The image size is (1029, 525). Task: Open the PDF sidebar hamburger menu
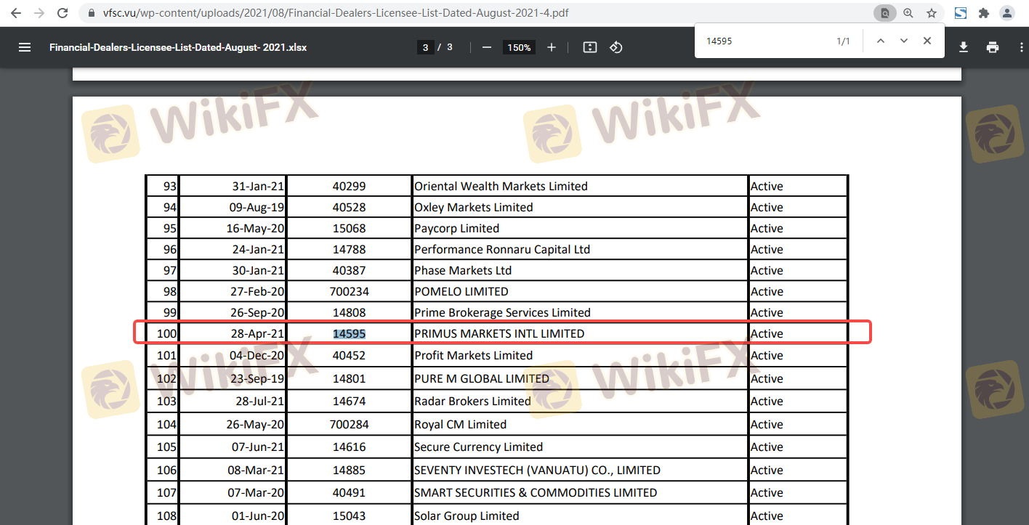point(25,47)
